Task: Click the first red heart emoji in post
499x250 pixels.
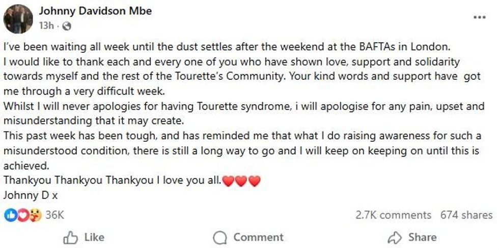Action: (x=229, y=181)
